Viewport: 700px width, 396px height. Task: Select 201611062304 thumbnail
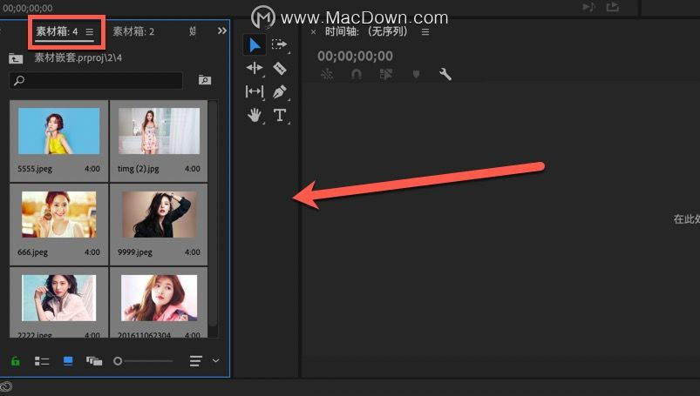point(159,298)
